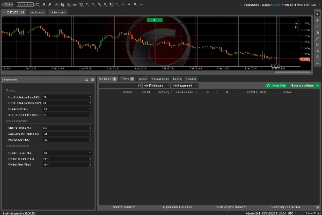Screen dimensions: 322x215
Task: Open the Optimierung tab
Action: coord(58,12)
